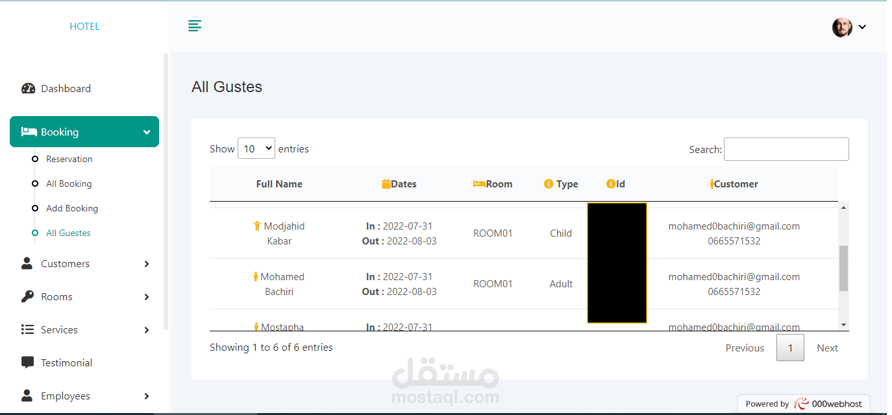892x415 pixels.
Task: Click the info icon in Type header
Action: 549,184
